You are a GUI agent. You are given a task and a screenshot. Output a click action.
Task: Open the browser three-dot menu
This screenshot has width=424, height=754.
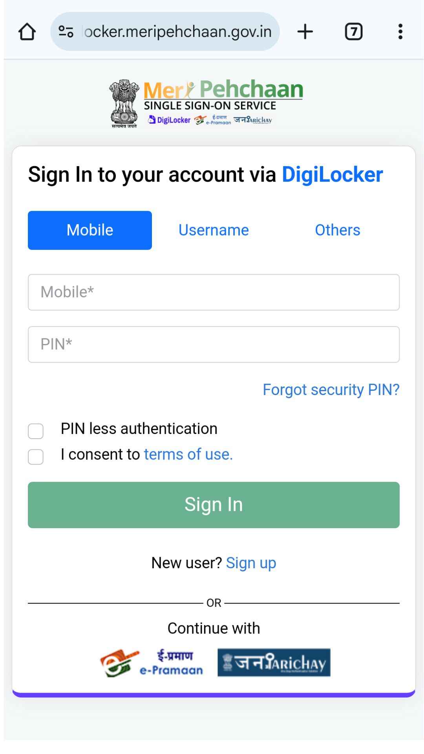[400, 31]
